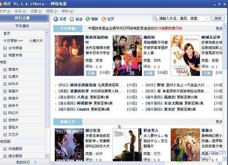Expand the 动作片 tree node
Screen dimensions: 228x165
(x=5, y=84)
